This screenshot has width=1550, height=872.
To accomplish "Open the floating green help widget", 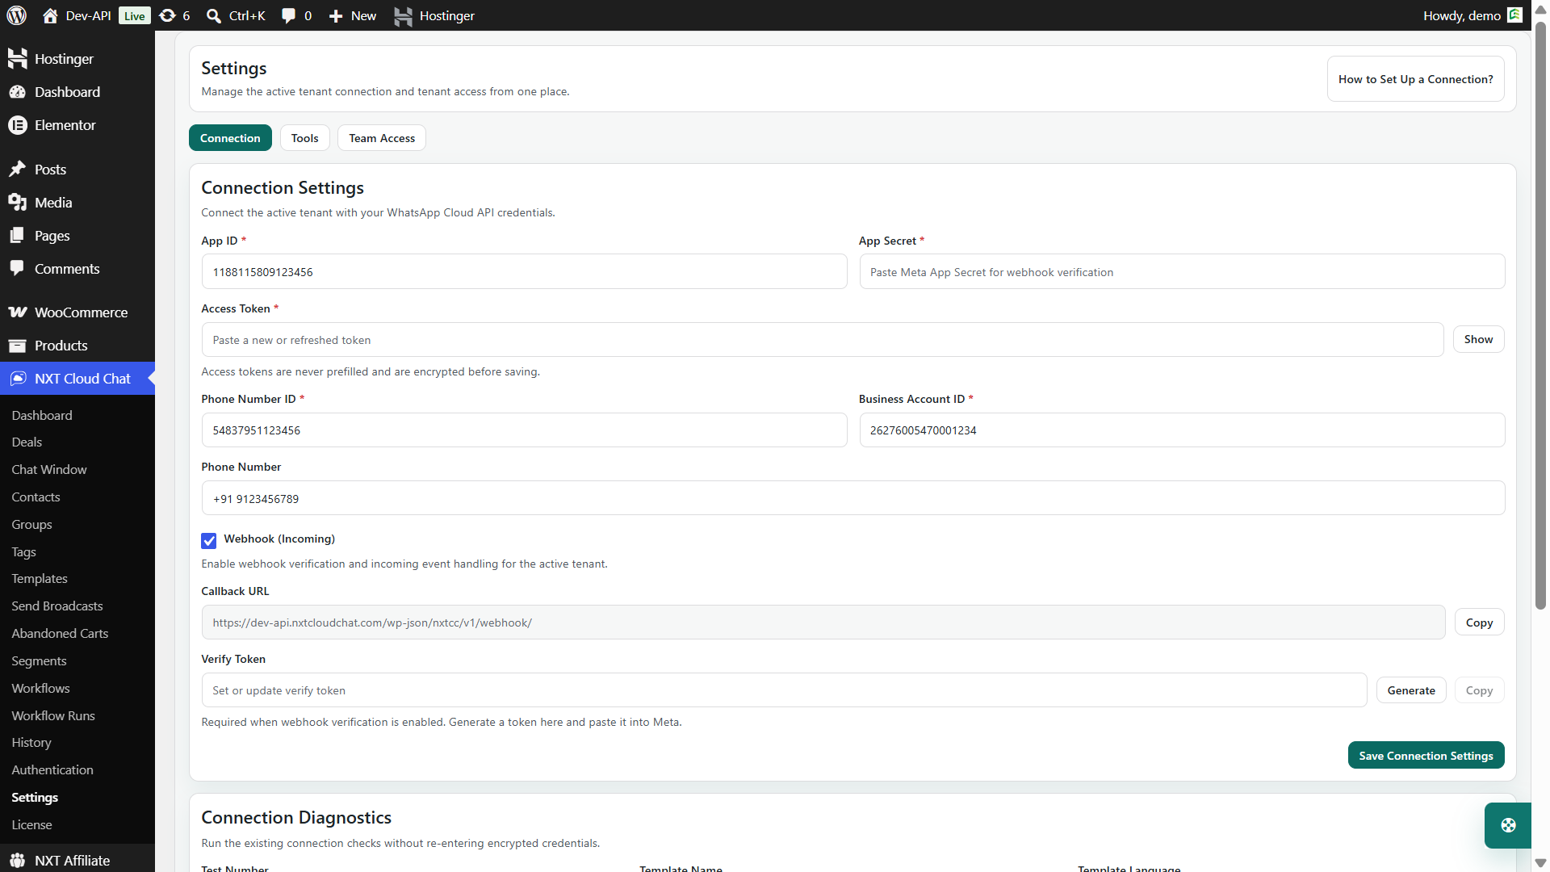I will point(1508,825).
